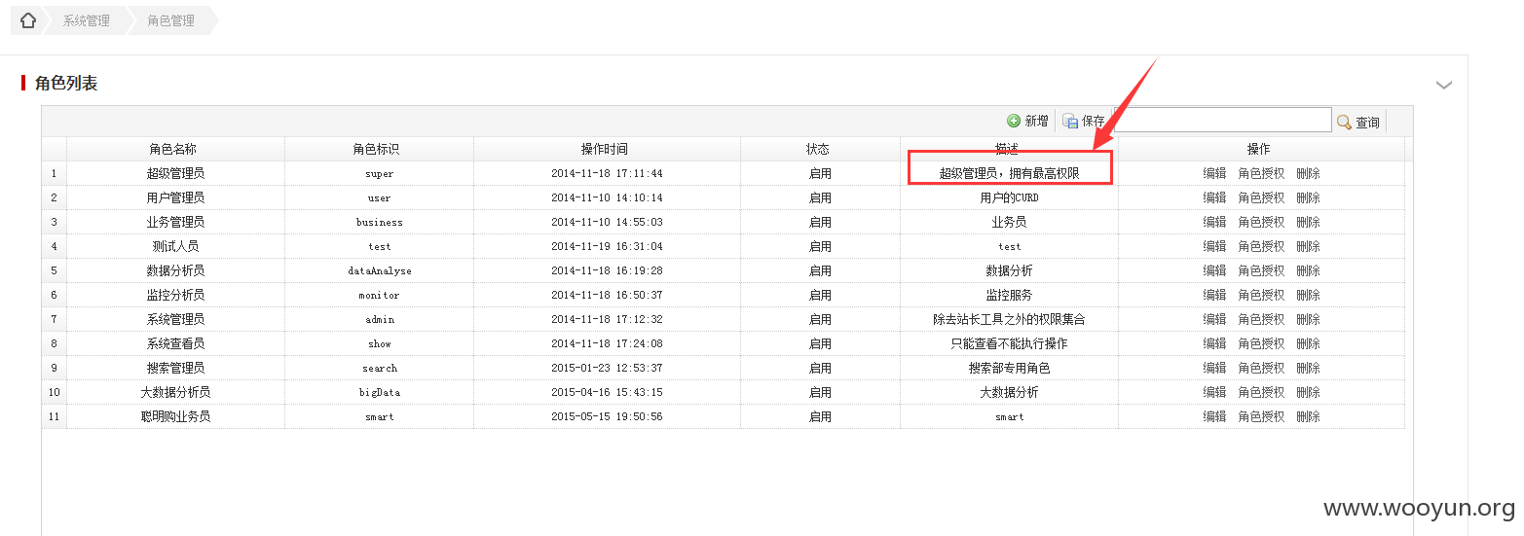Delete the 搜索管理员 role
Image resolution: width=1524 pixels, height=536 pixels.
1308,368
